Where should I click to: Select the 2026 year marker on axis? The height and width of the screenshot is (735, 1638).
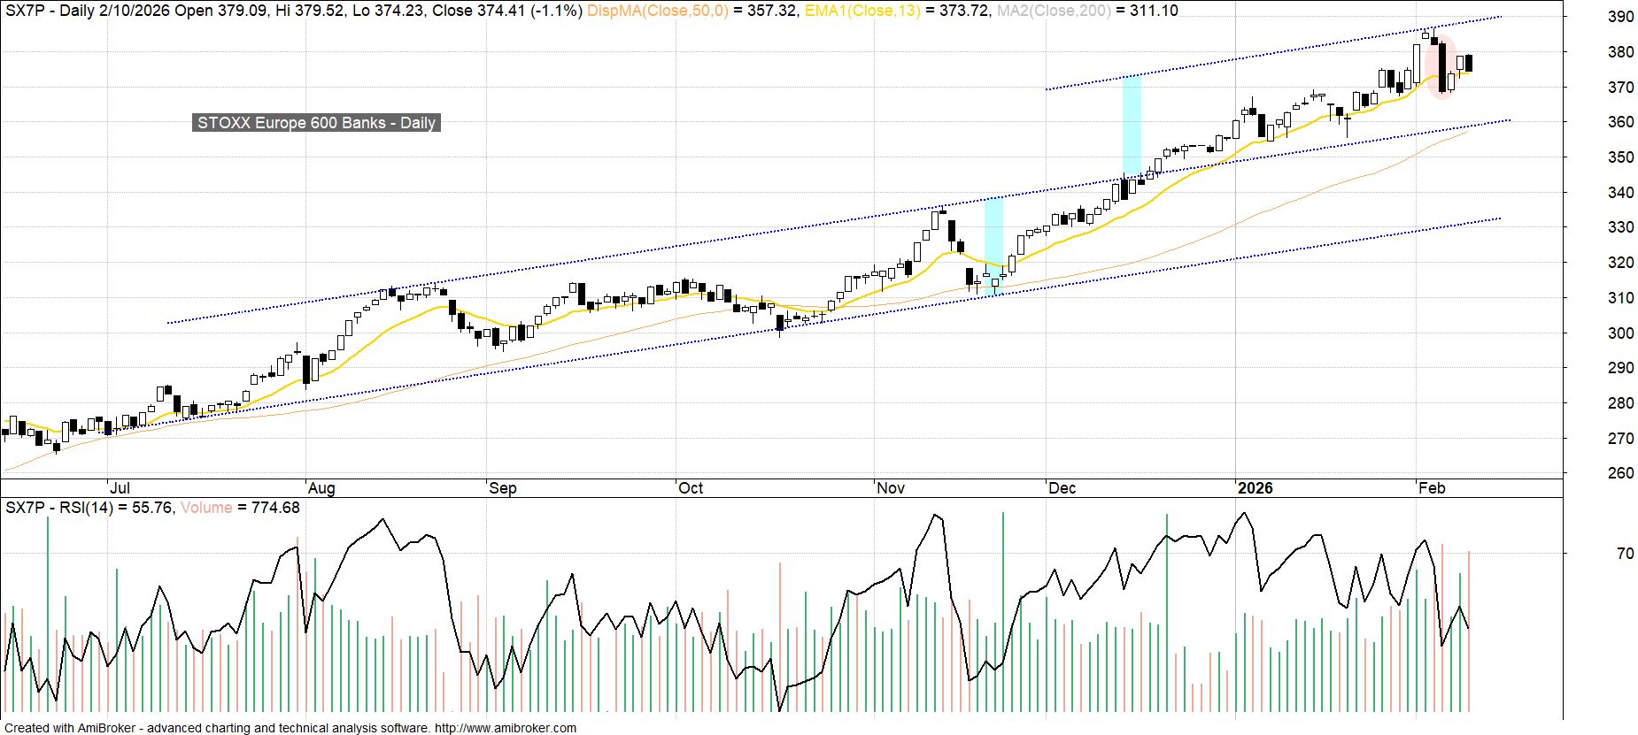pos(1255,488)
